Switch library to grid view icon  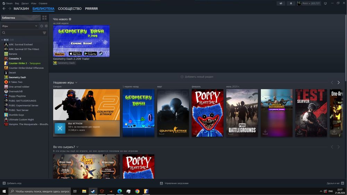pos(44,18)
